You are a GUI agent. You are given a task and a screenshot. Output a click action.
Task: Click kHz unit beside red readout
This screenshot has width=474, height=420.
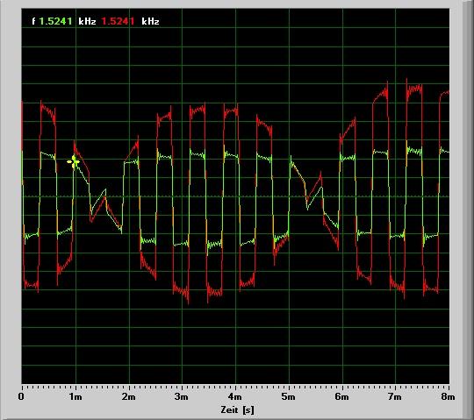(150, 21)
